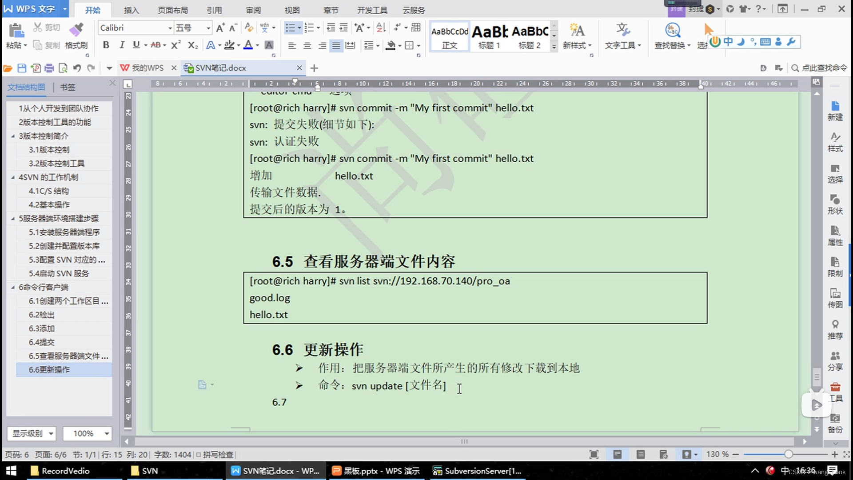853x480 pixels.
Task: Open the Calibri font name dropdown
Action: point(170,28)
